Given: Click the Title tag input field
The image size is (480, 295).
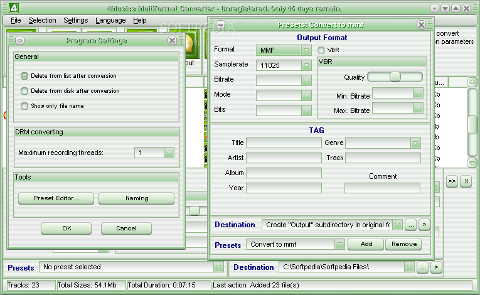Looking at the screenshot, I should pyautogui.click(x=284, y=143).
